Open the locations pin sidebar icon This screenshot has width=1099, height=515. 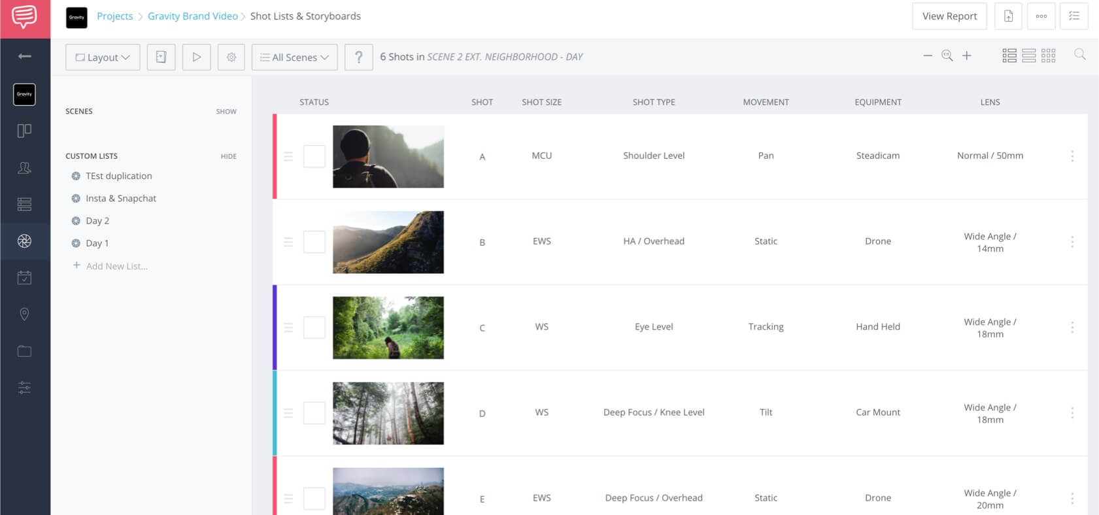tap(24, 314)
